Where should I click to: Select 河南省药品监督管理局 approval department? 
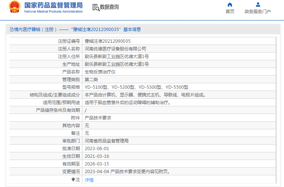(106, 141)
